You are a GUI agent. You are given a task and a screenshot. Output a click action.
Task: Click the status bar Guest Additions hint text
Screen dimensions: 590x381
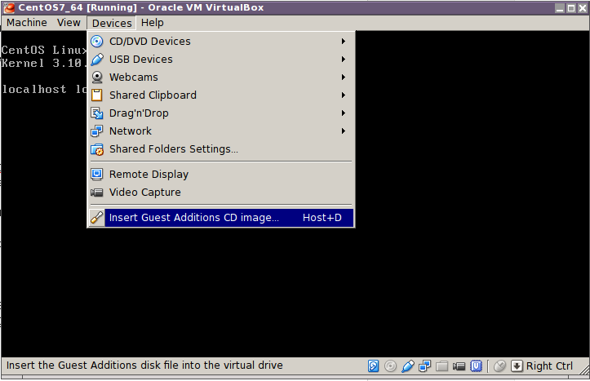click(x=144, y=365)
